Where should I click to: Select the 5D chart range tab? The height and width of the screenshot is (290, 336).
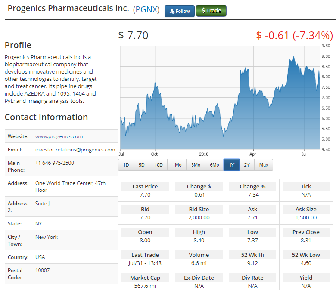[x=141, y=165]
